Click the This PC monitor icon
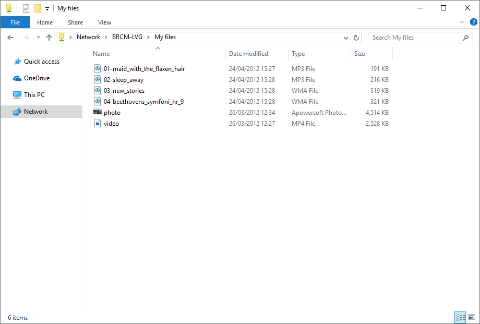This screenshot has height=324, width=480. (x=17, y=95)
